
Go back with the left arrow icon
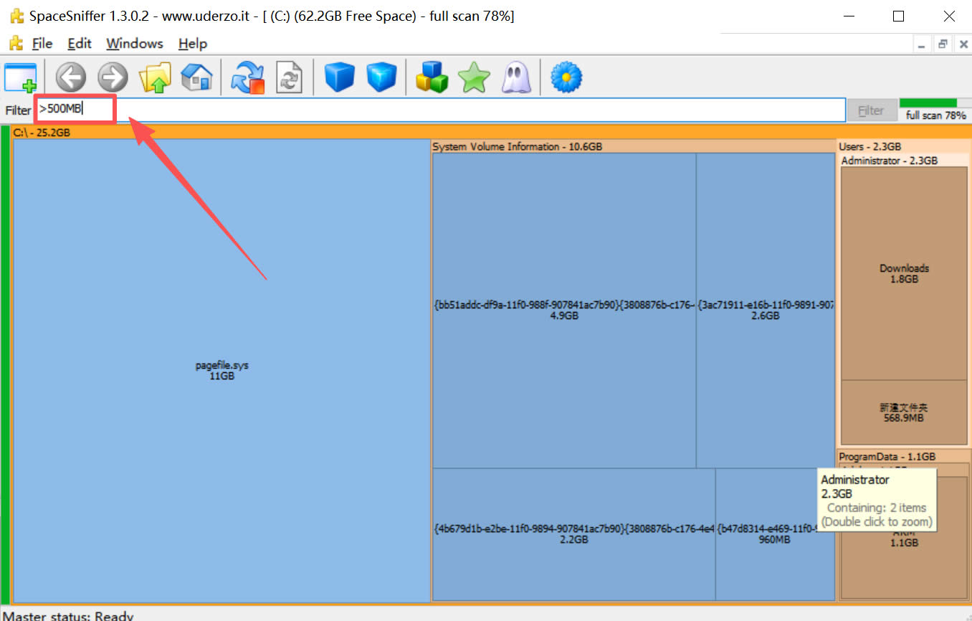pos(71,77)
